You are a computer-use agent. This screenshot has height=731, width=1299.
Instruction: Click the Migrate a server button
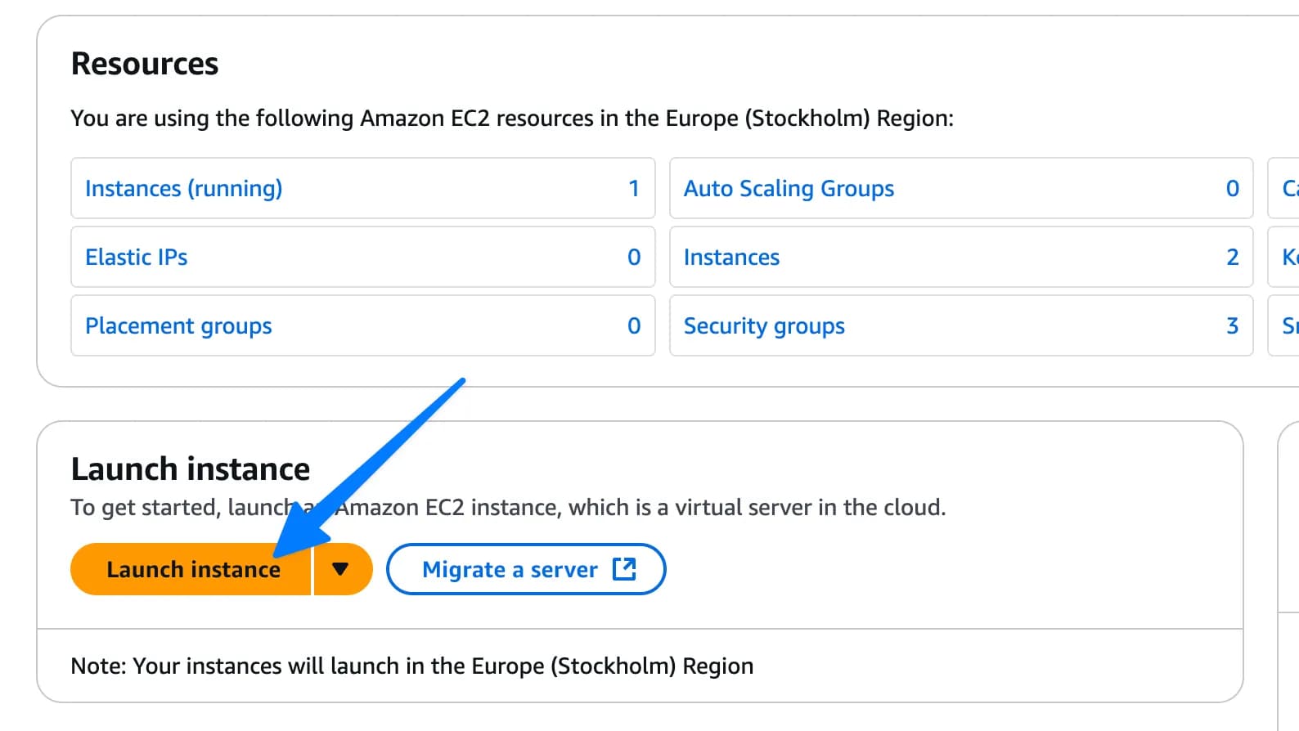pyautogui.click(x=526, y=569)
